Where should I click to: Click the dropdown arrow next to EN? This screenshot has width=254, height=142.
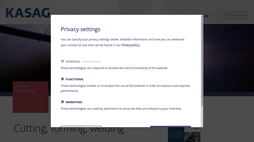[x=212, y=16]
